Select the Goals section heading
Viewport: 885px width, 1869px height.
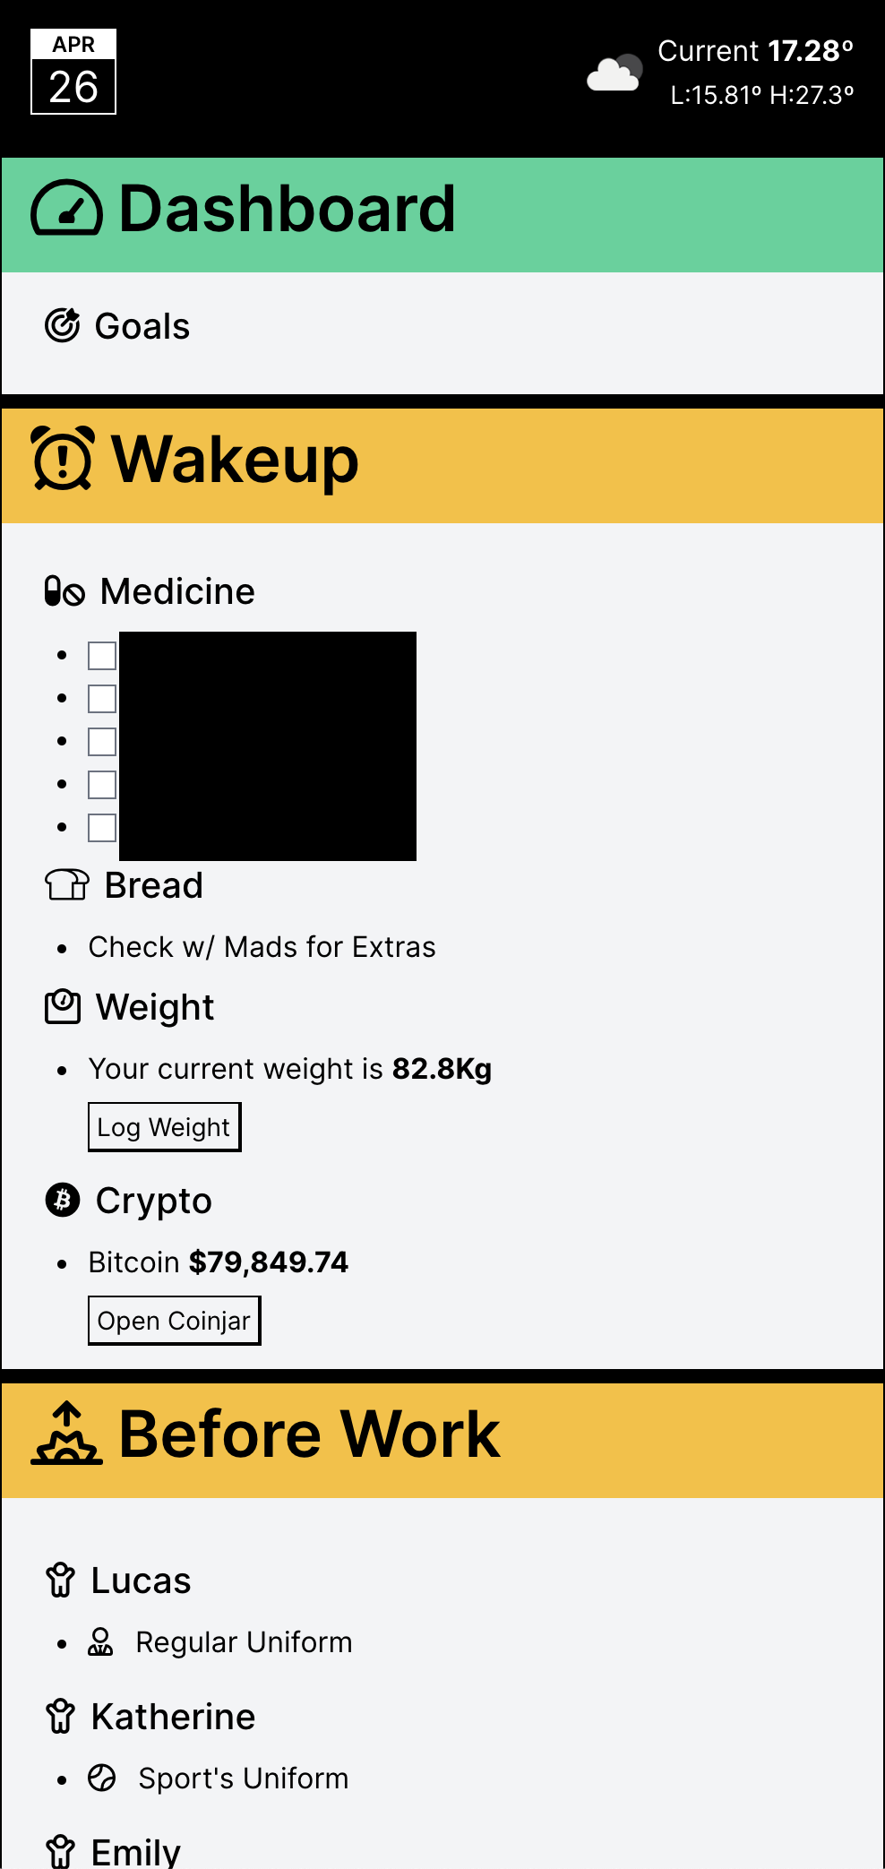click(142, 326)
